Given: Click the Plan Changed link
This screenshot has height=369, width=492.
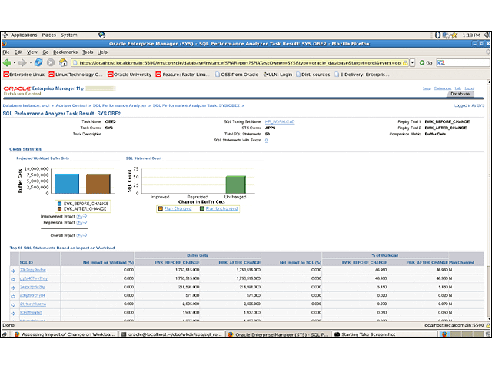Looking at the screenshot, I should (x=178, y=208).
